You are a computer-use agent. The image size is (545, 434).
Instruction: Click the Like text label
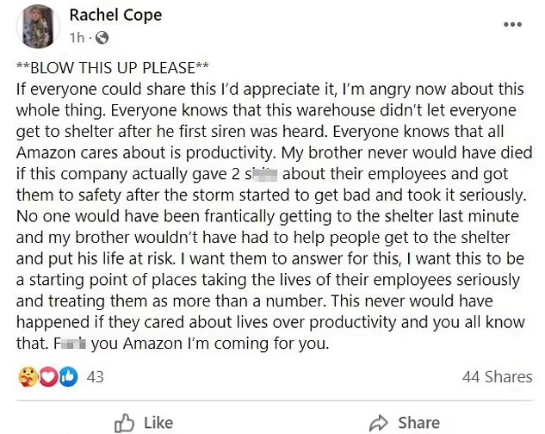click(x=158, y=423)
